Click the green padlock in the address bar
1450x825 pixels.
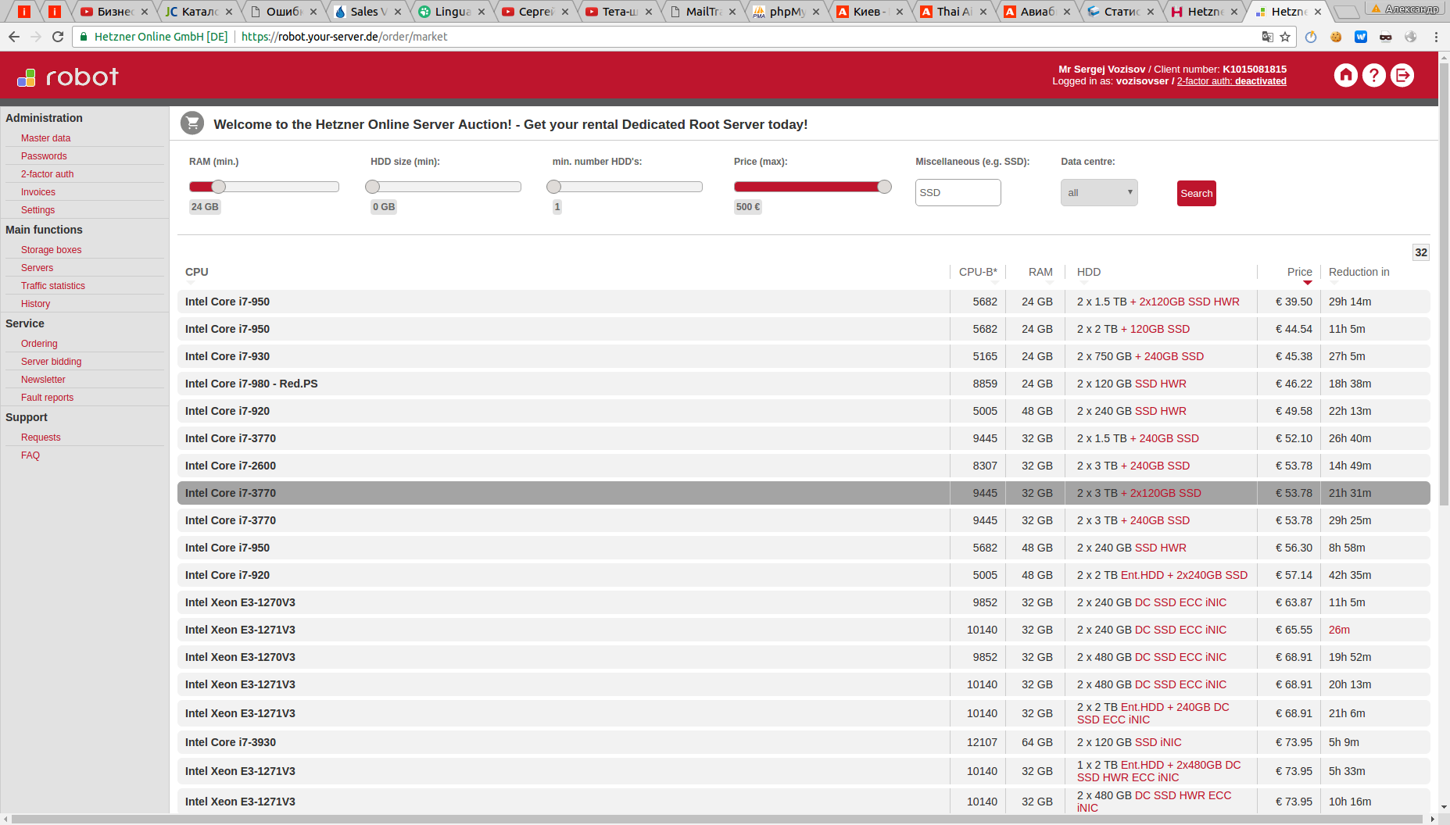(84, 37)
